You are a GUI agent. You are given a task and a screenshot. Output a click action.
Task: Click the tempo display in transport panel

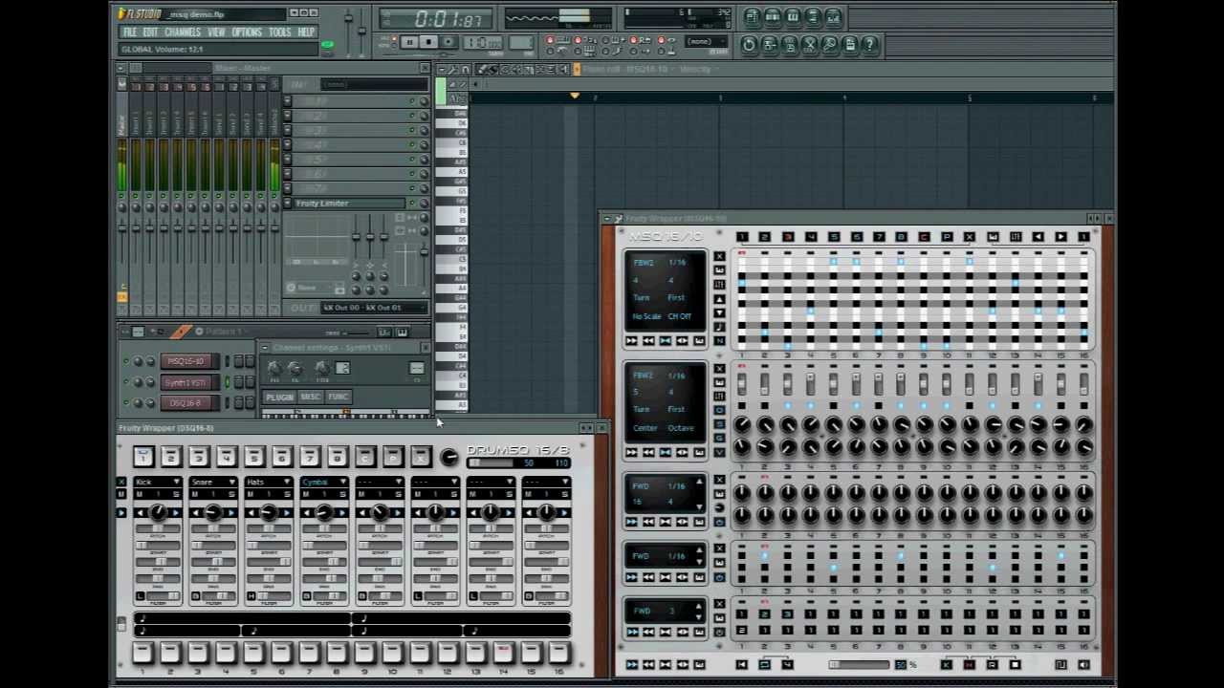click(482, 43)
